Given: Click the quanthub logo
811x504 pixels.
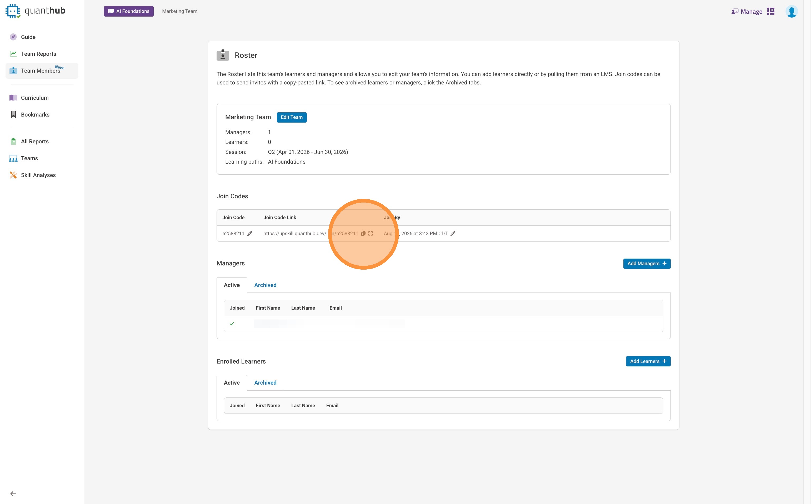Looking at the screenshot, I should click(35, 11).
